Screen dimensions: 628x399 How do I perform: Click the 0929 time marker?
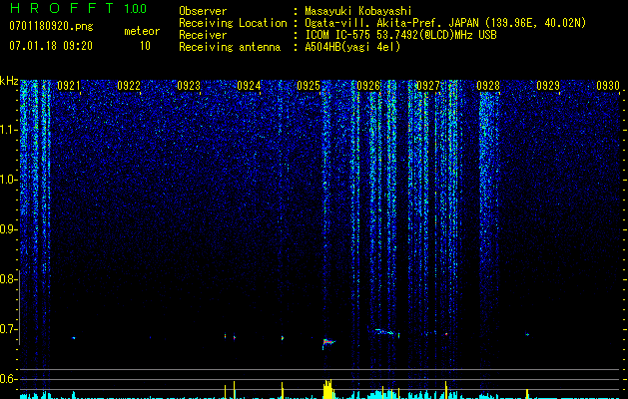(548, 85)
